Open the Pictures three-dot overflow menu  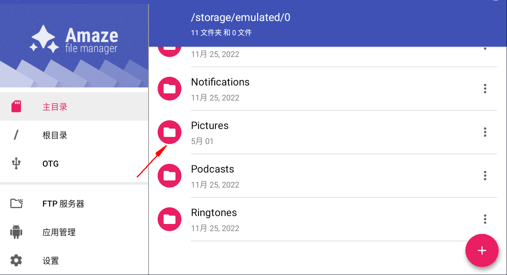[x=485, y=132]
